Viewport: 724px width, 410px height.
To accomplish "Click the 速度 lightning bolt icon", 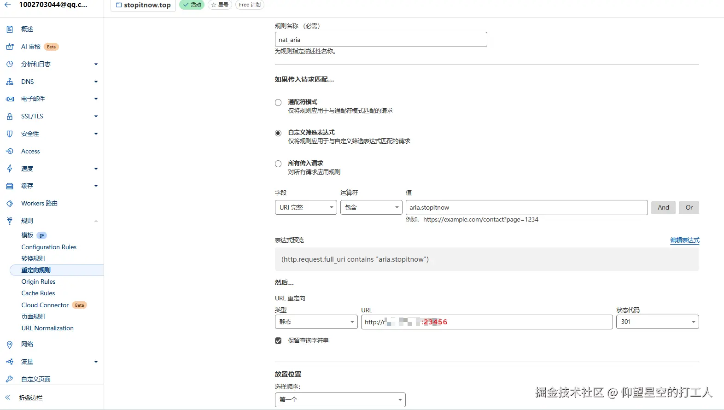I will [x=10, y=169].
